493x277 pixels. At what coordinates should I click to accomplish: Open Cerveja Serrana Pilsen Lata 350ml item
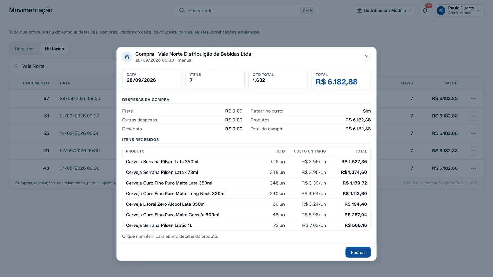pyautogui.click(x=246, y=162)
